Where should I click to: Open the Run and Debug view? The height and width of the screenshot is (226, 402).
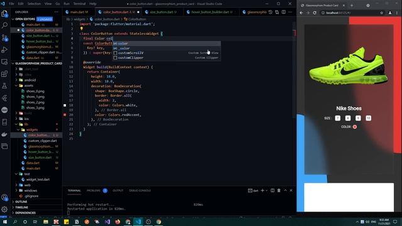point(4,50)
